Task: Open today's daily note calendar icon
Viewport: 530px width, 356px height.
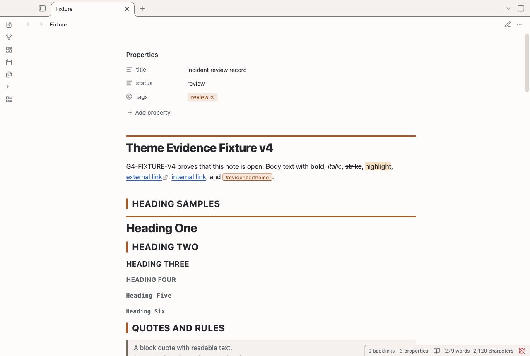Action: click(x=9, y=62)
